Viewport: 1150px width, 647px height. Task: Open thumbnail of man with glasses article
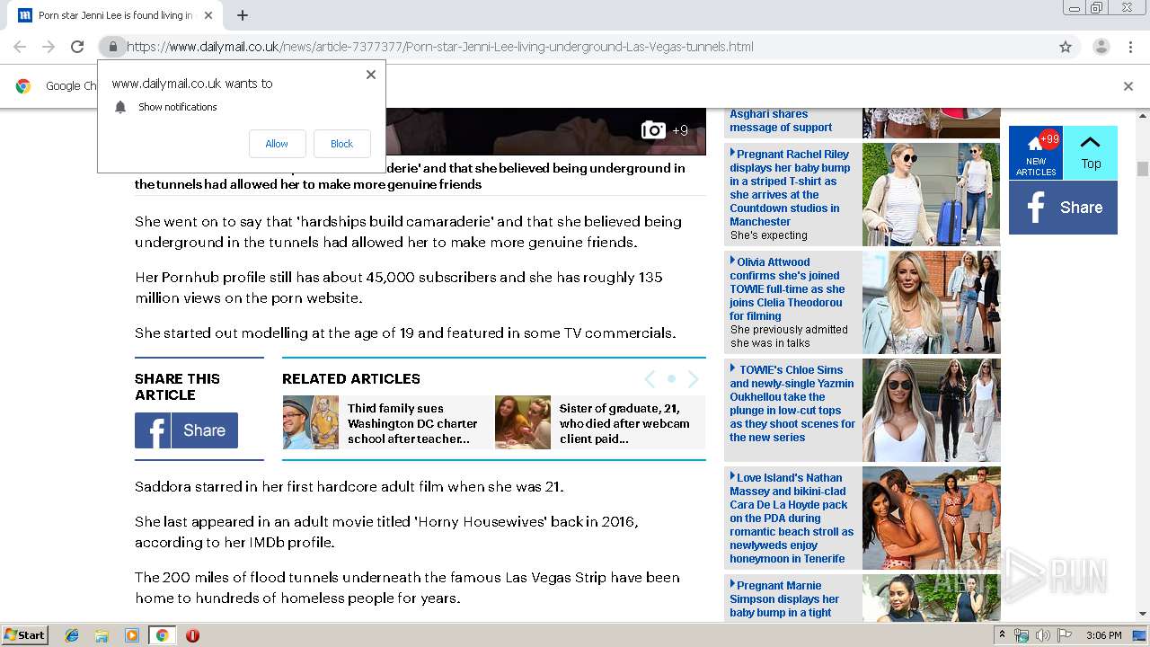[x=311, y=422]
